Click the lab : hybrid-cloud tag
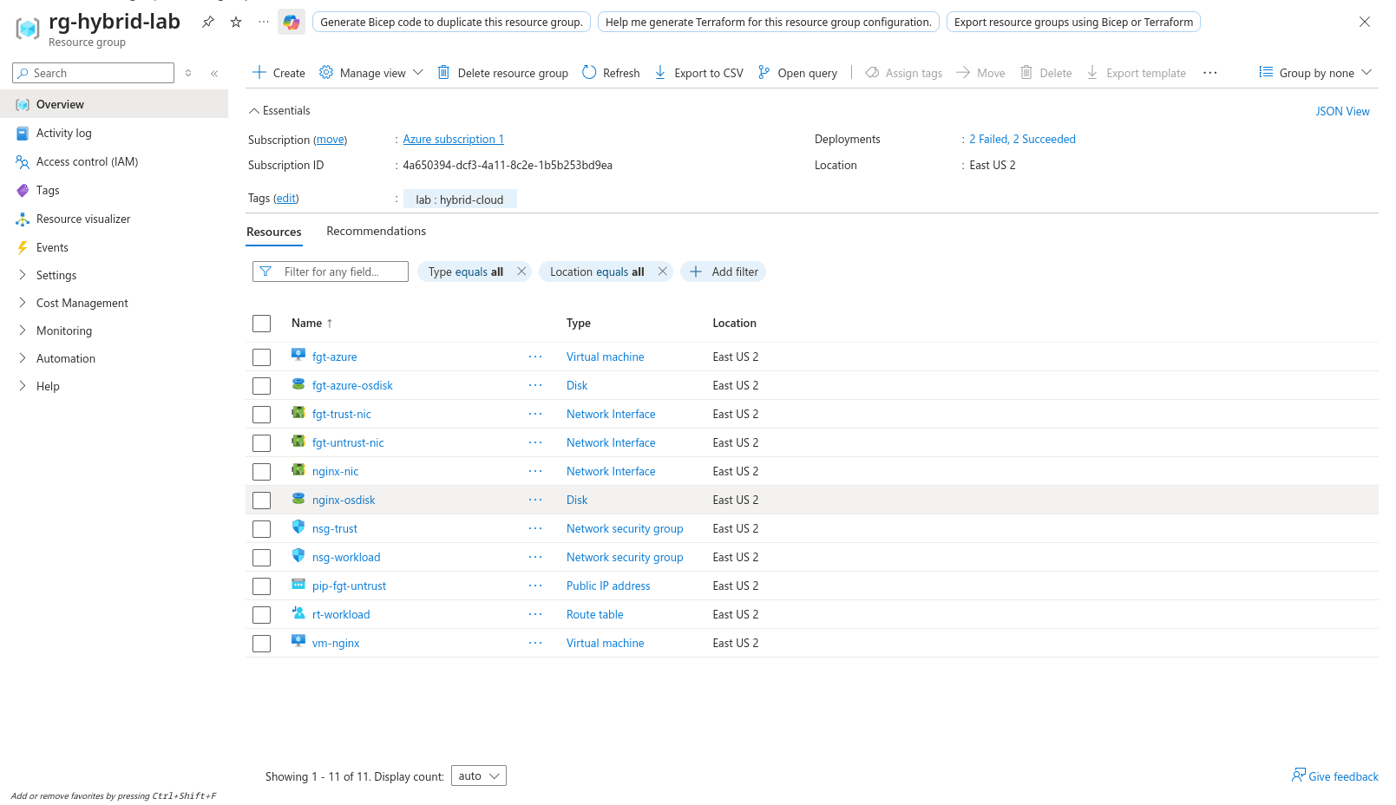Viewport: 1396px width, 805px height. [x=460, y=200]
